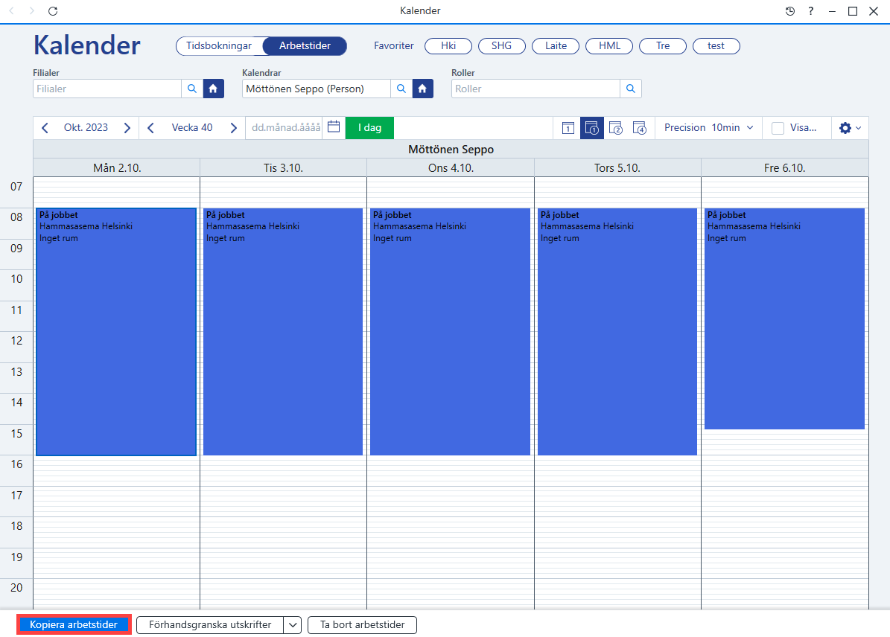This screenshot has width=890, height=637.
Task: Search calendars with Kalendrar magnifier
Action: click(x=401, y=89)
